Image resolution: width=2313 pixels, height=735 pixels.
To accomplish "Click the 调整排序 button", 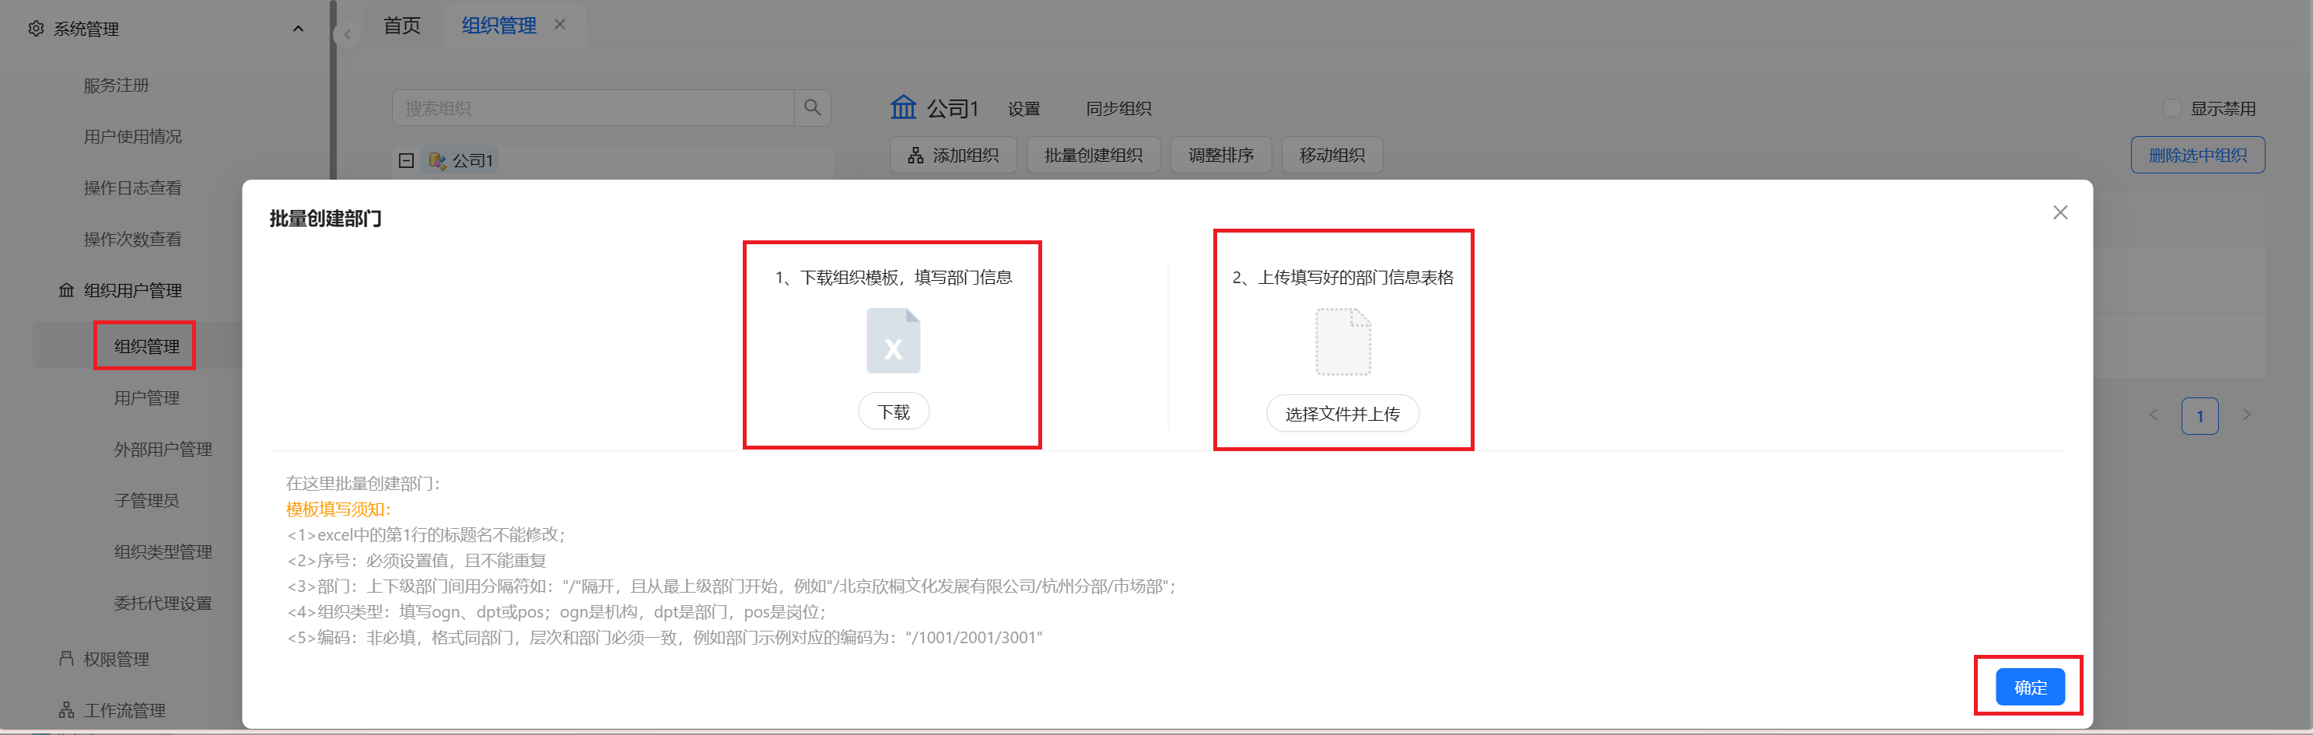I will [1221, 156].
